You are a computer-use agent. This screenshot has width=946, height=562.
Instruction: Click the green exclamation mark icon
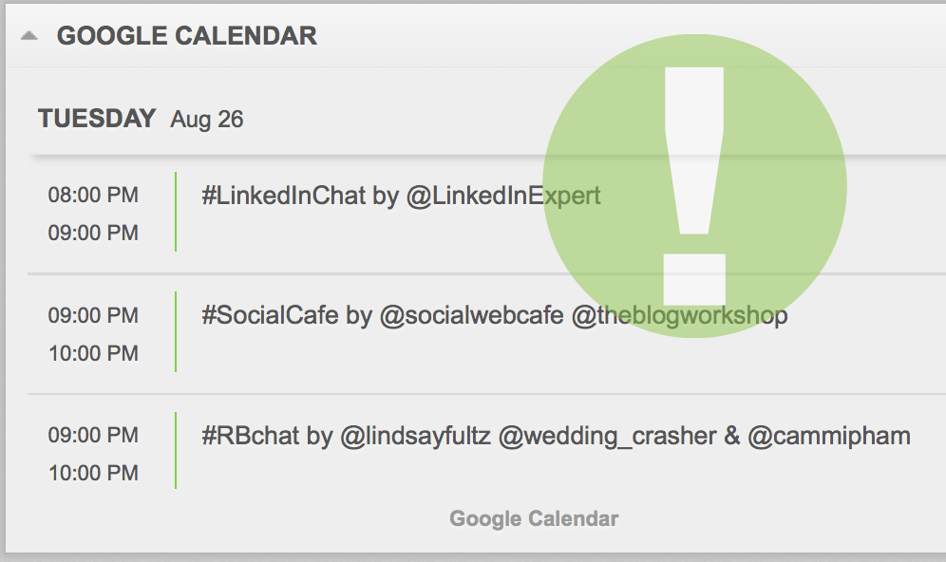click(694, 187)
